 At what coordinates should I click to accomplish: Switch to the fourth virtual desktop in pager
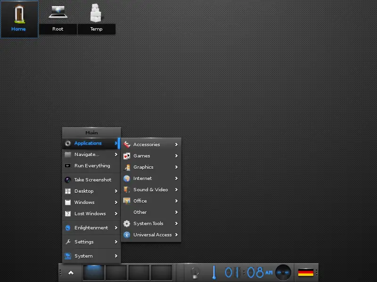point(161,273)
